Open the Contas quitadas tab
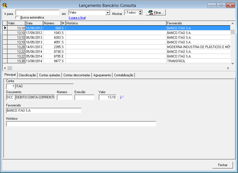 coord(50,75)
